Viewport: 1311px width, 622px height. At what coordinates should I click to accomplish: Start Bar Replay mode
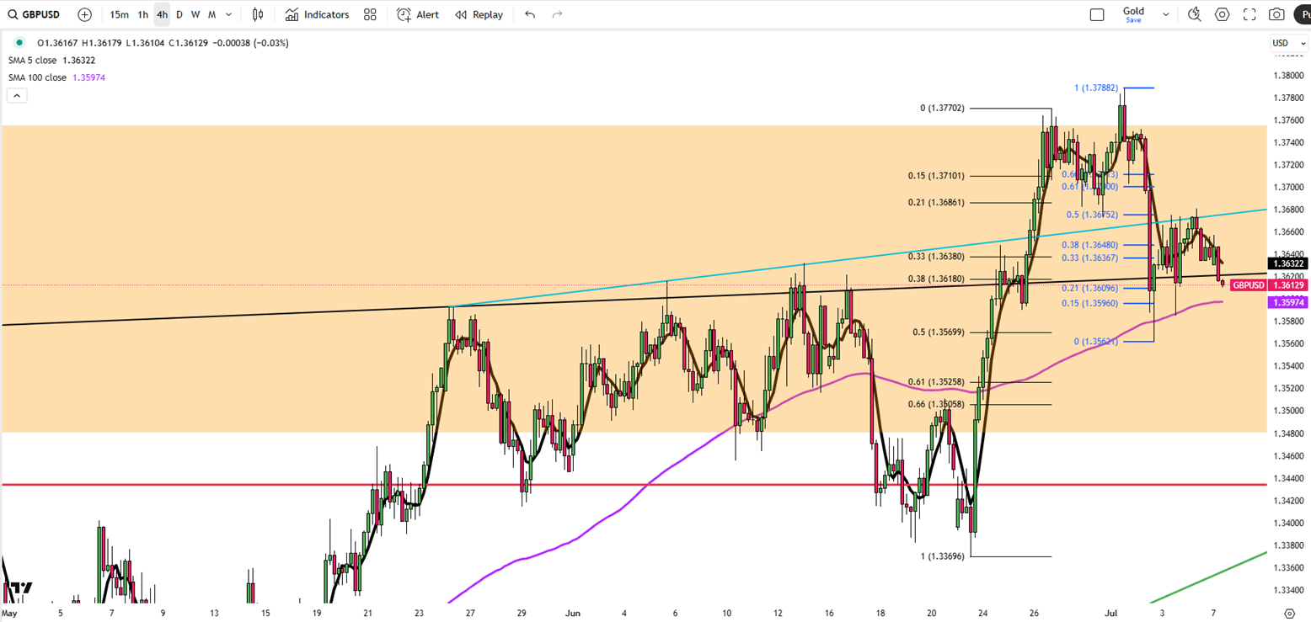click(479, 14)
